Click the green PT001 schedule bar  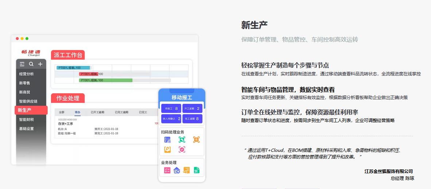106,80
